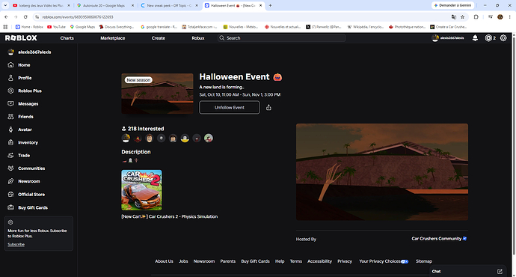Screen dimensions: 516x277
Task: Click the ROBLOX logo in navbar
Action: pyautogui.click(x=21, y=38)
